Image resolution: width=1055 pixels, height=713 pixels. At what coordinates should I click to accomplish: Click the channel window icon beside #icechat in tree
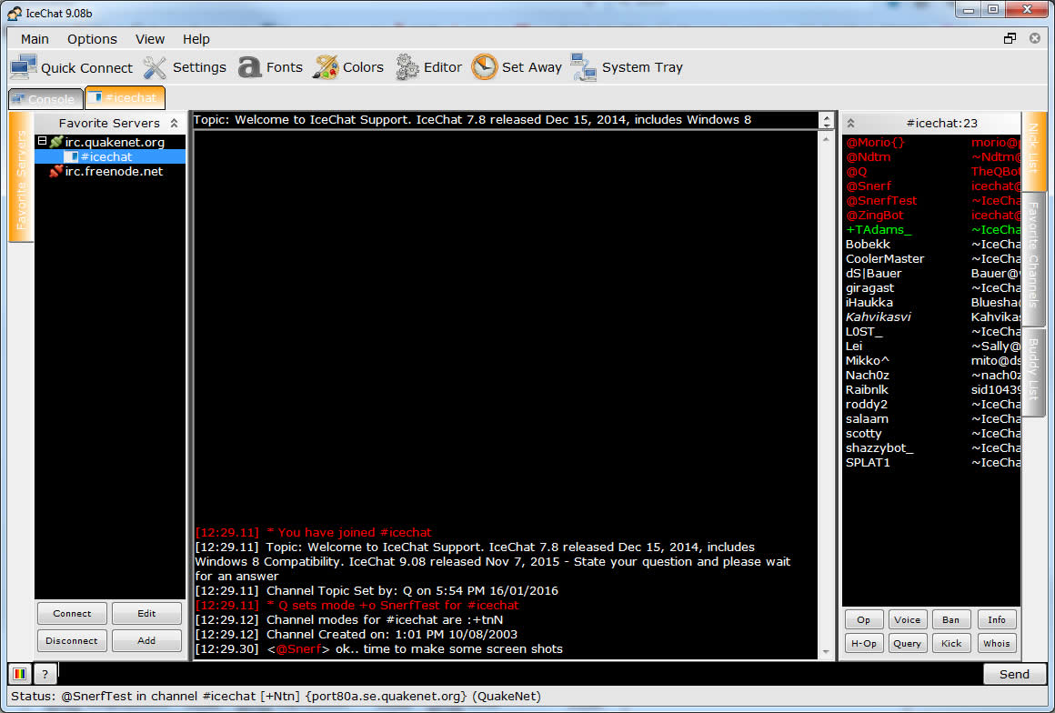coord(71,156)
